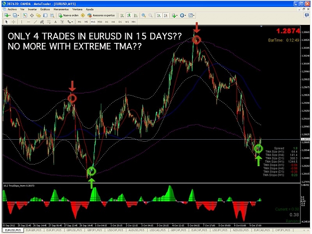Screen dimensions: 312x234
Task: Open the Navigator star-folder icon
Action: [38, 15]
